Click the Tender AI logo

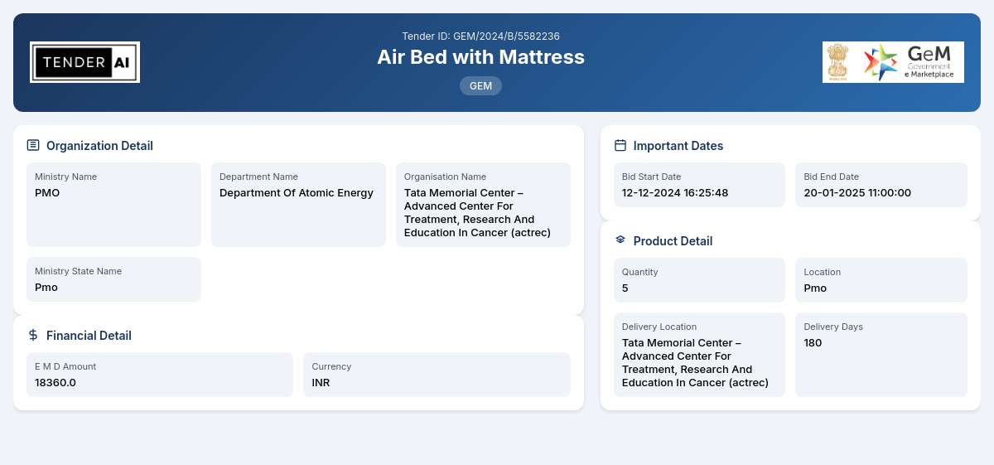[84, 62]
